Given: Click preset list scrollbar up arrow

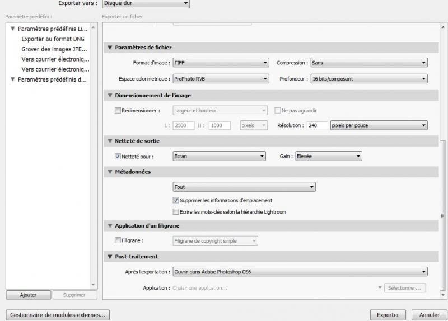Looking at the screenshot, I should [94, 28].
